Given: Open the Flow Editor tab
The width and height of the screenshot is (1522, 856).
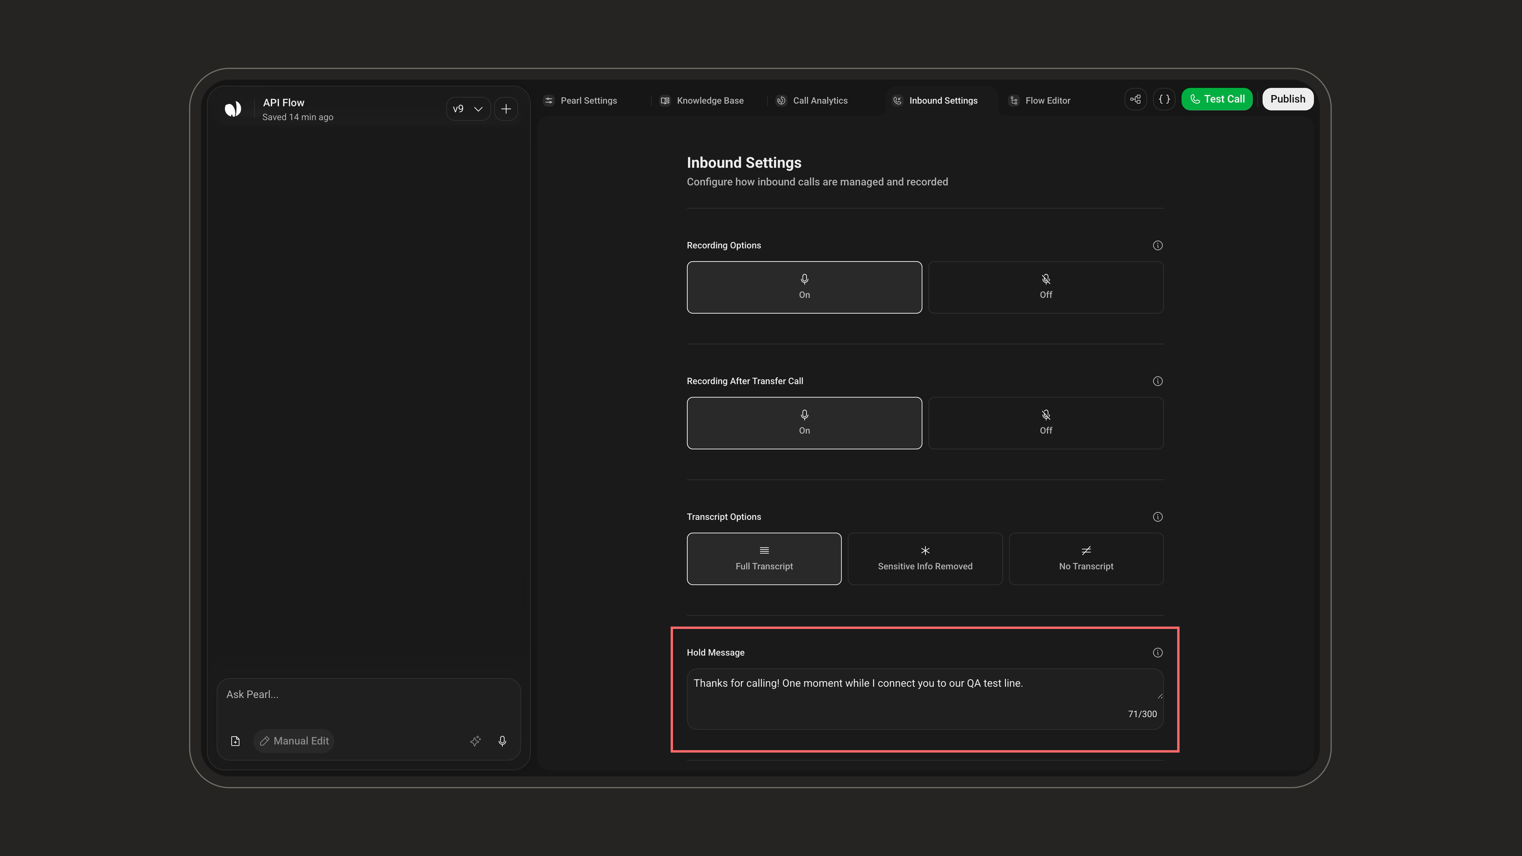Looking at the screenshot, I should (x=1040, y=100).
